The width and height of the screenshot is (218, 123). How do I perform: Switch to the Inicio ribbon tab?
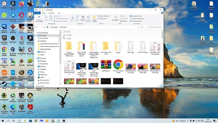point(44,13)
